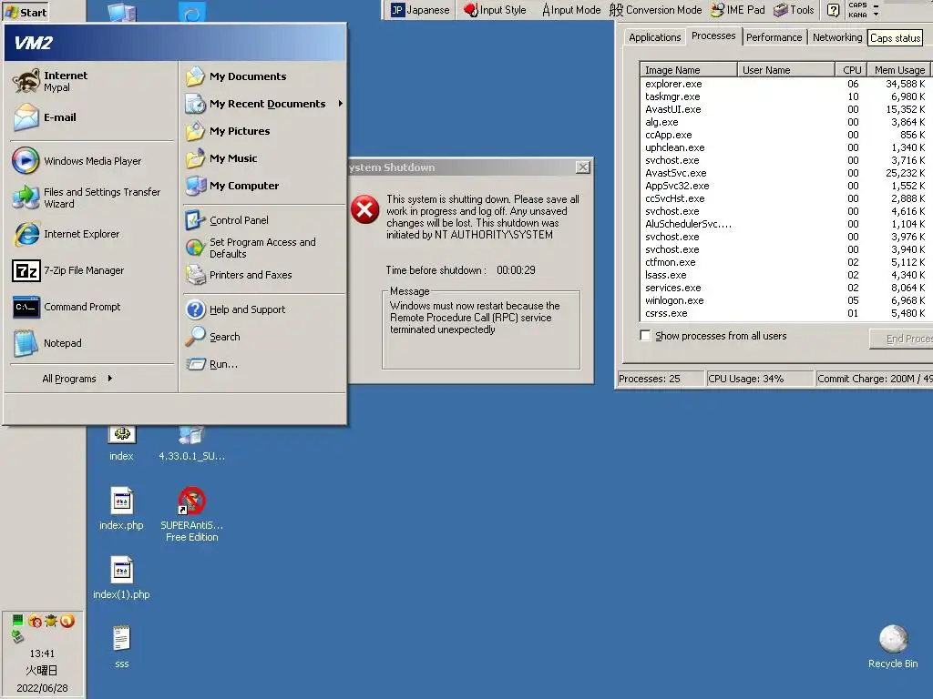Open the language bar options dropdown arrow
This screenshot has height=699, width=933.
point(876,14)
